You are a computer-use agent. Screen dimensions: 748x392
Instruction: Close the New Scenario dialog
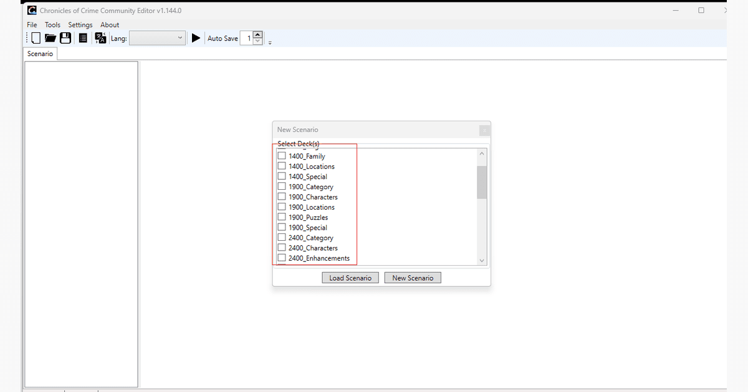(484, 130)
